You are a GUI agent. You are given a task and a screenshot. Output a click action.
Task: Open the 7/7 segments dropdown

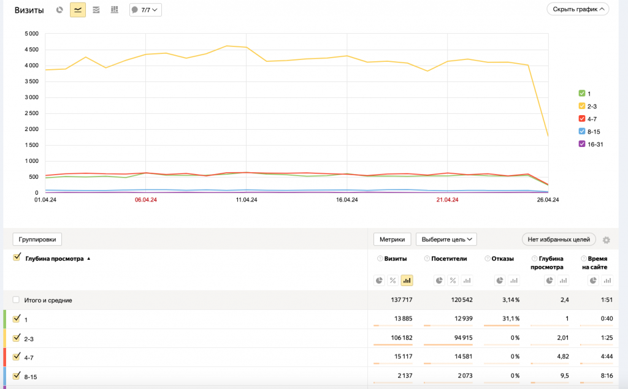145,10
